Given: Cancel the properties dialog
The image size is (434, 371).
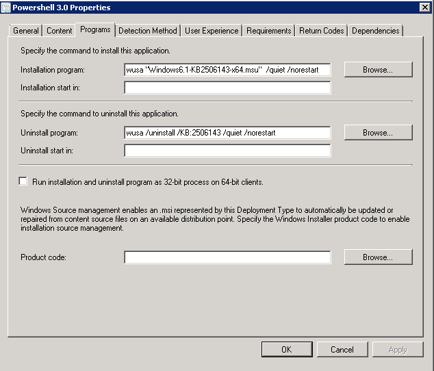Looking at the screenshot, I should click(x=342, y=349).
